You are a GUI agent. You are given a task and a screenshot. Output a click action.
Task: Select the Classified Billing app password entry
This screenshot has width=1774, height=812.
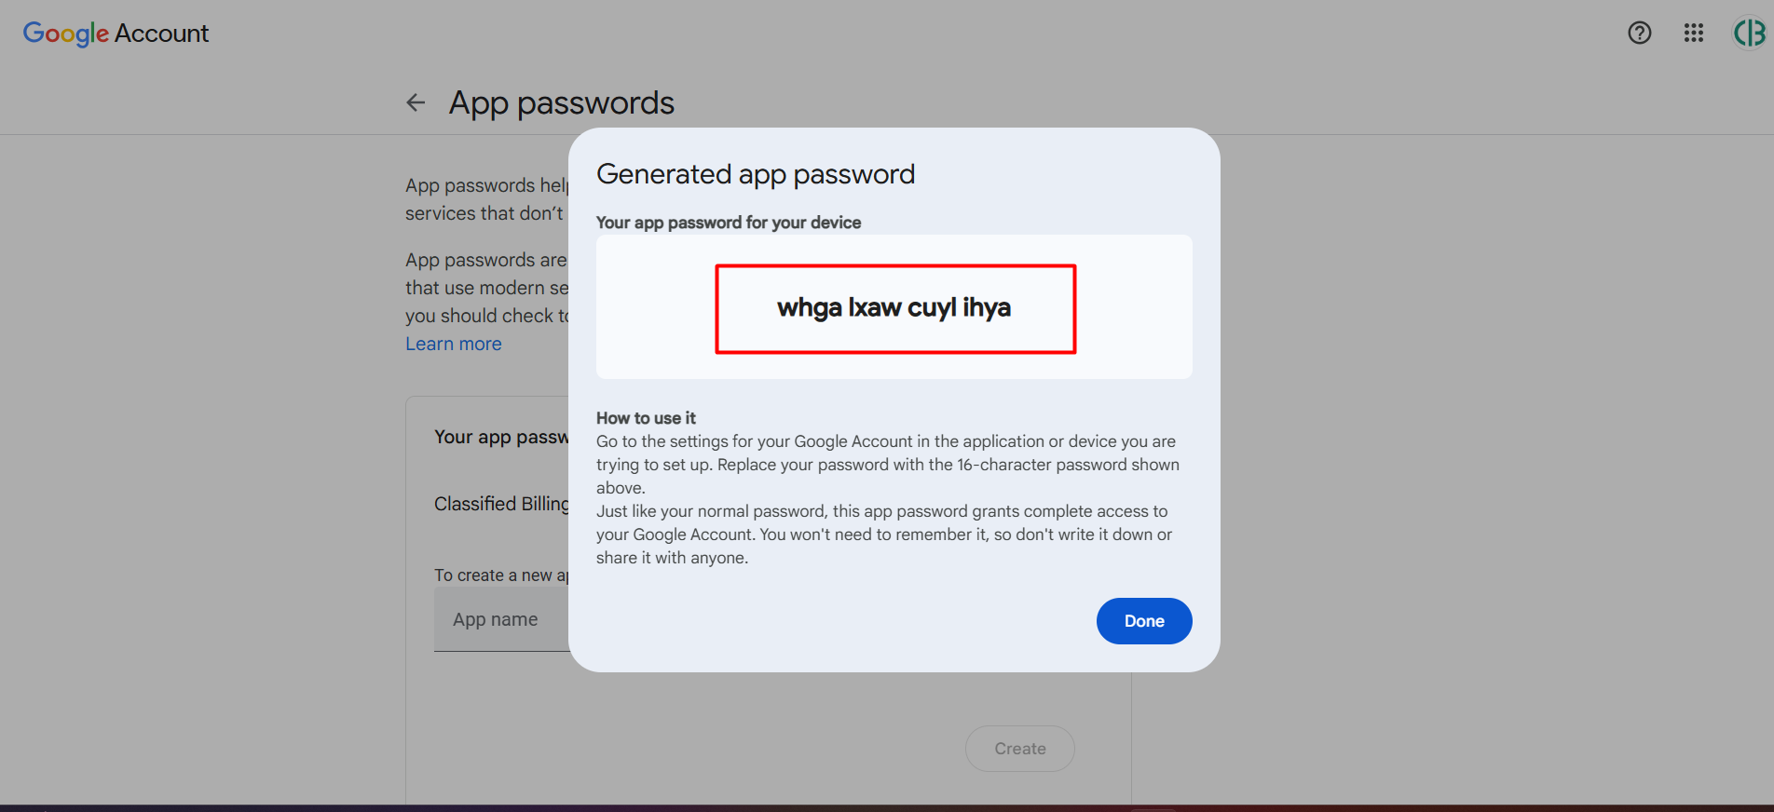501,504
